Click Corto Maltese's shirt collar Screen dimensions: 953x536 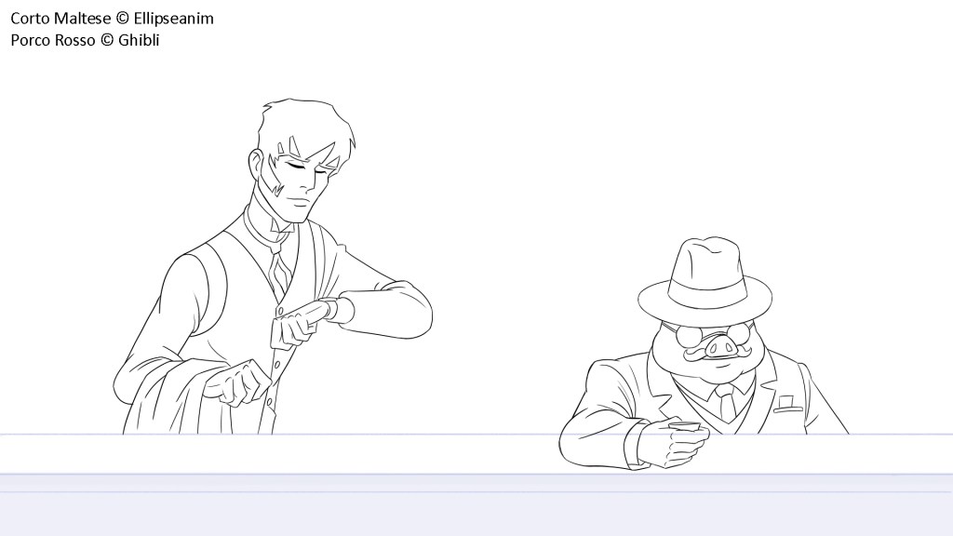click(265, 230)
